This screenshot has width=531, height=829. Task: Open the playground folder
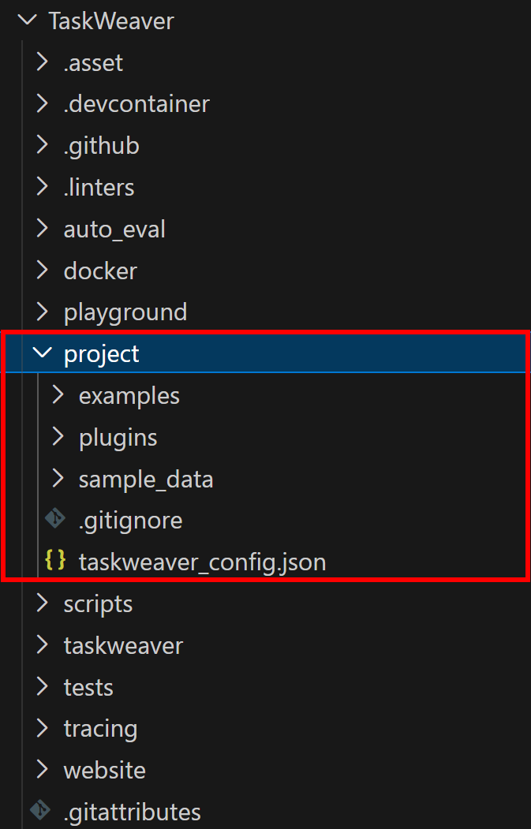pyautogui.click(x=125, y=312)
